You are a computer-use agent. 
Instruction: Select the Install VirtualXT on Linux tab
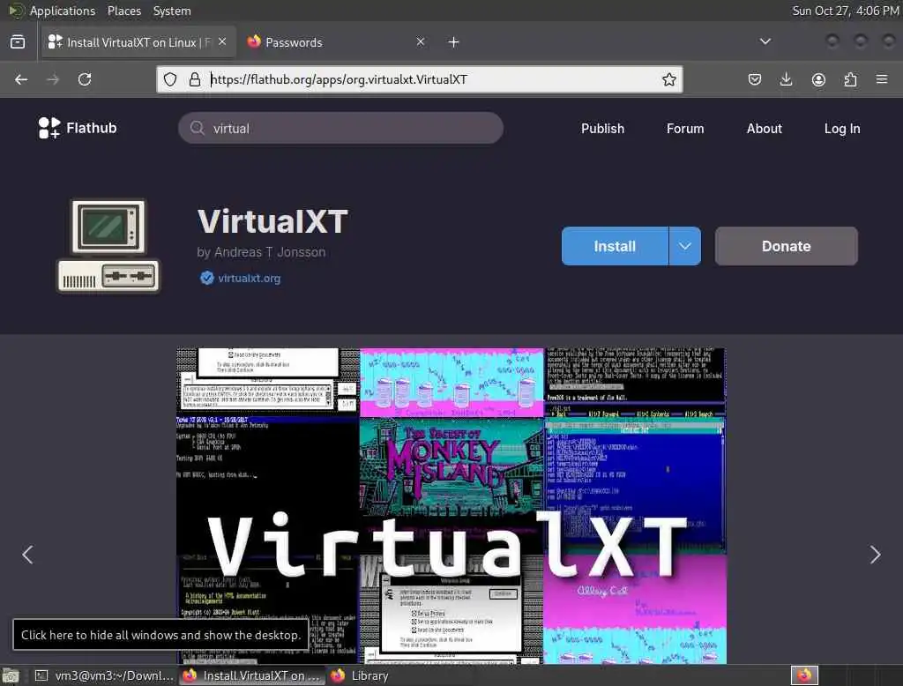(138, 42)
